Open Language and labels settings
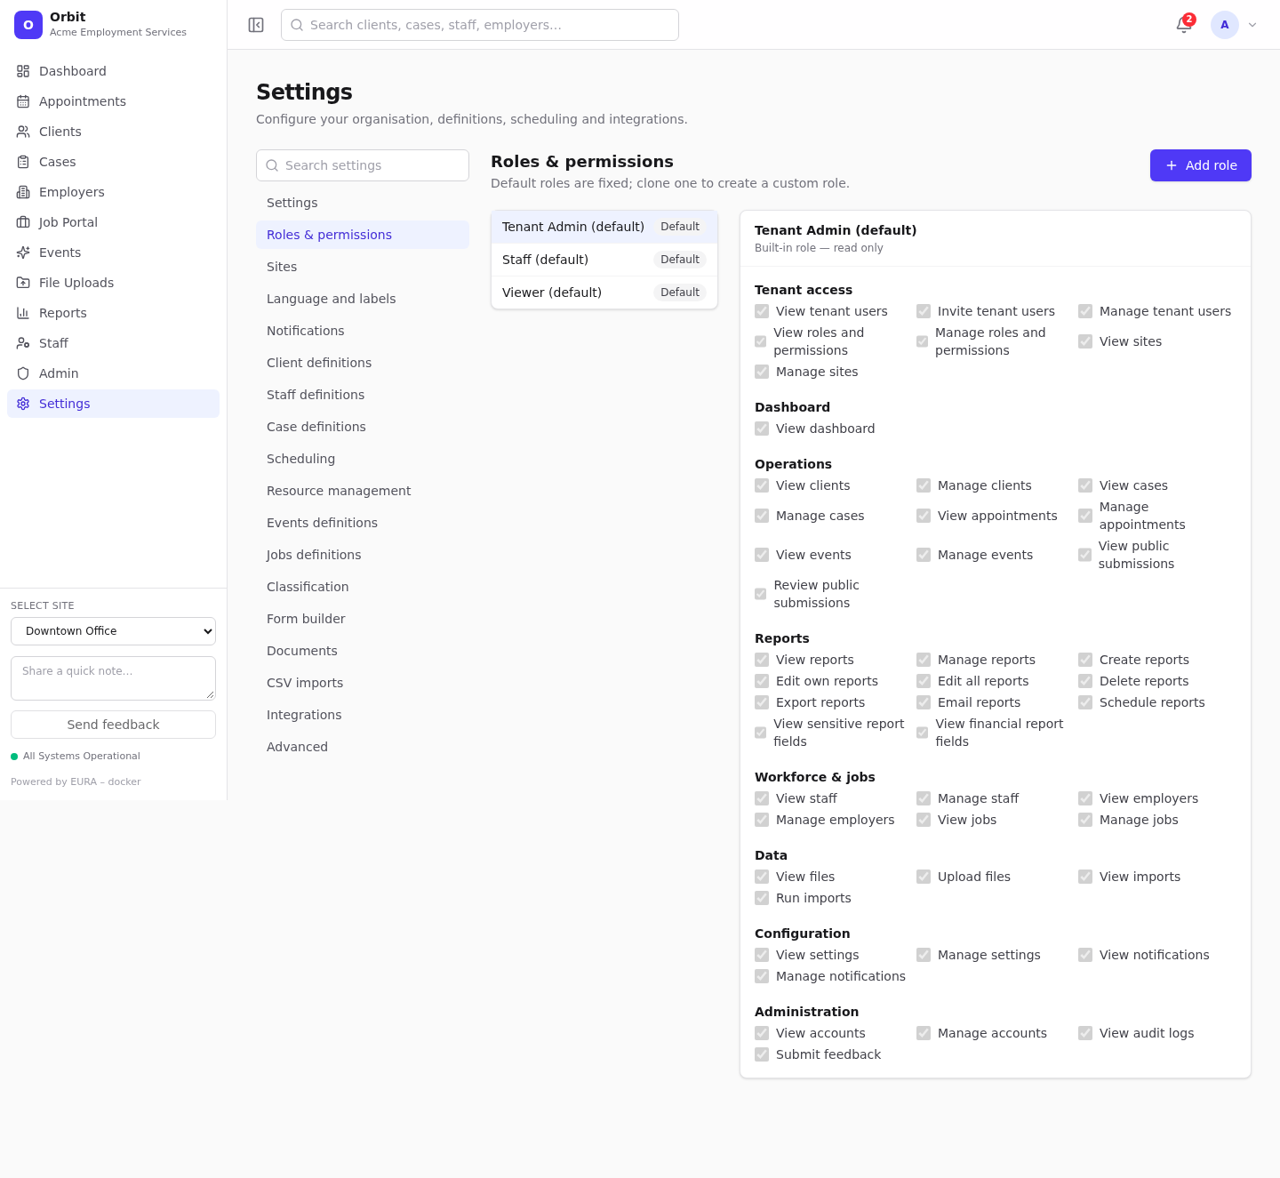 click(363, 299)
